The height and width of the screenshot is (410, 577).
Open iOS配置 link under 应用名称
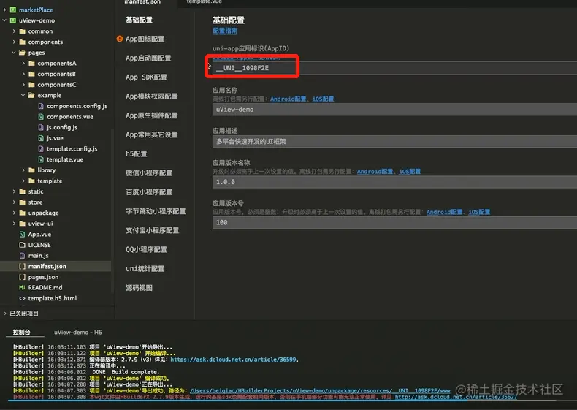pyautogui.click(x=323, y=99)
